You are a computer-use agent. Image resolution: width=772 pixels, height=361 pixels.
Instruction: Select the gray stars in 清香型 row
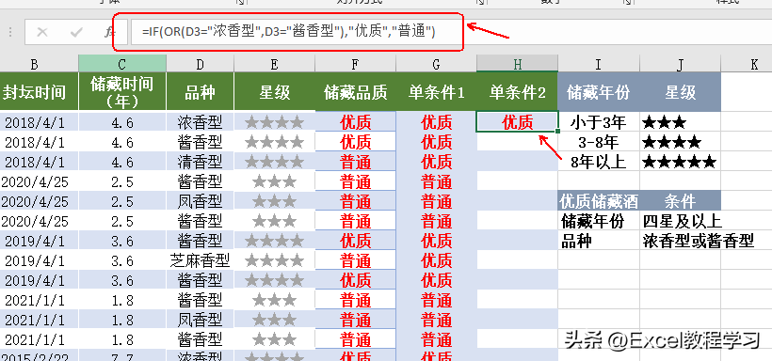274,162
